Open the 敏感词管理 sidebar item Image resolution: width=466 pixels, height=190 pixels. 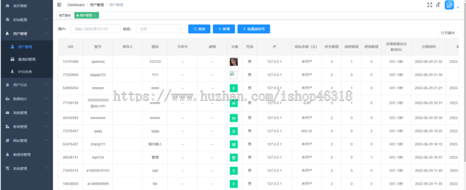[26, 155]
